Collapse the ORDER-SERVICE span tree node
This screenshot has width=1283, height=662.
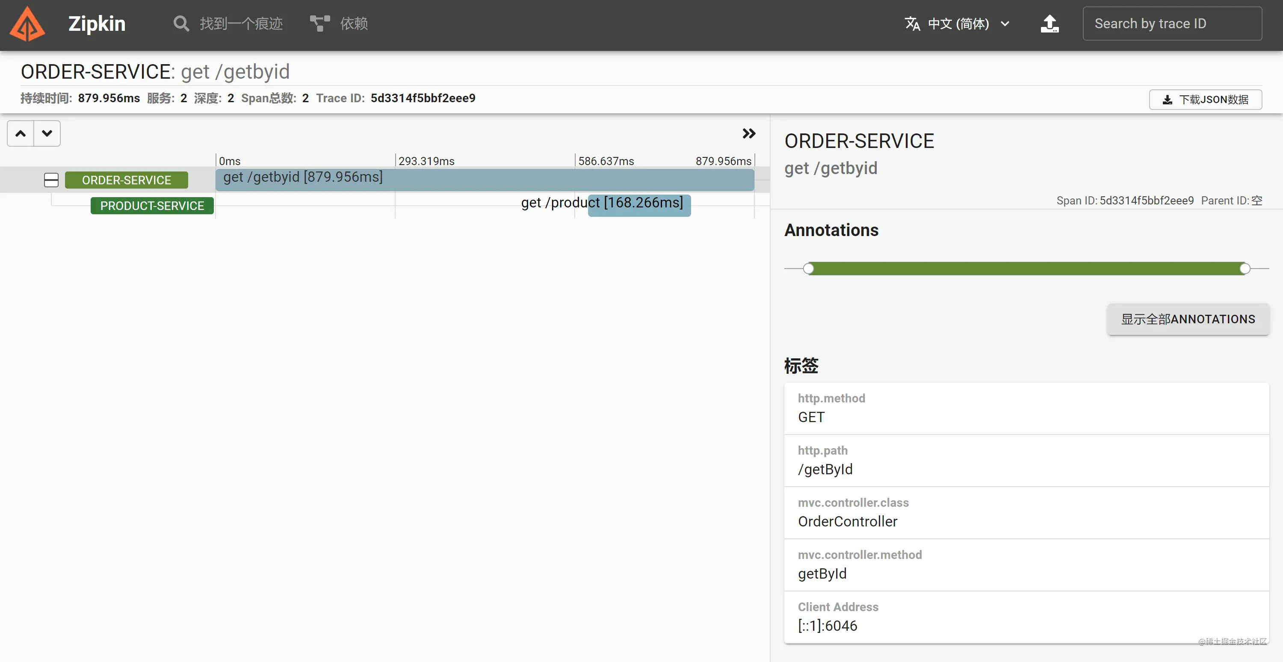tap(51, 180)
